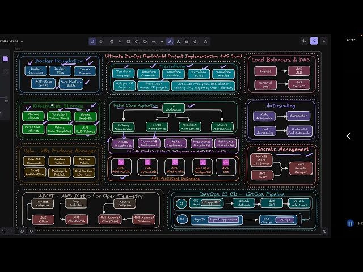Pick the purple stroke color swatch
This screenshot has height=272, width=363.
click(5, 59)
